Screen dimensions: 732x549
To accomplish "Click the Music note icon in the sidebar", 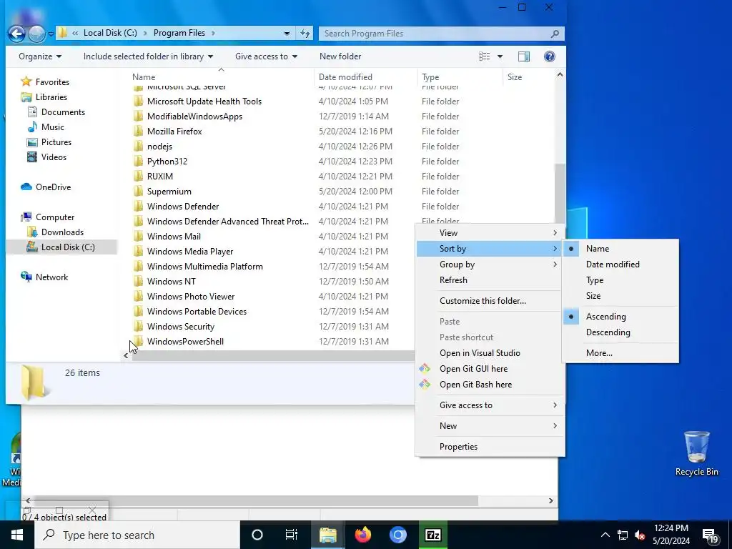I will (x=32, y=127).
